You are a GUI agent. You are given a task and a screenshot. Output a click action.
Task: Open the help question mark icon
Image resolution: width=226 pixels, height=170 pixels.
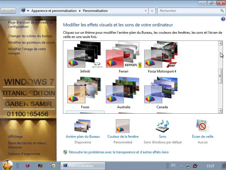223,19
